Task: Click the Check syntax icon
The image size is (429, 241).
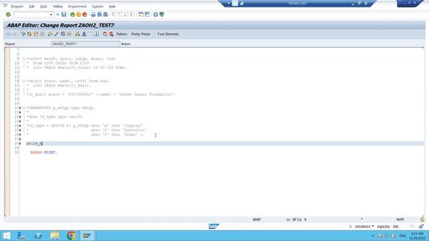Action: pyautogui.click(x=50, y=34)
